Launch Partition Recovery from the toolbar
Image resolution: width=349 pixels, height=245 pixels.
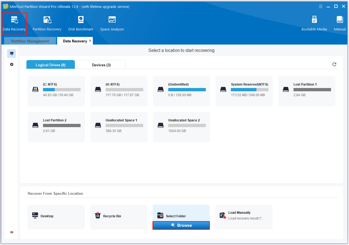(x=47, y=24)
